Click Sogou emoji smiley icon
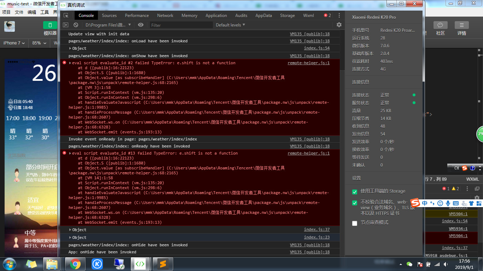This screenshot has height=271, width=483. 440,203
